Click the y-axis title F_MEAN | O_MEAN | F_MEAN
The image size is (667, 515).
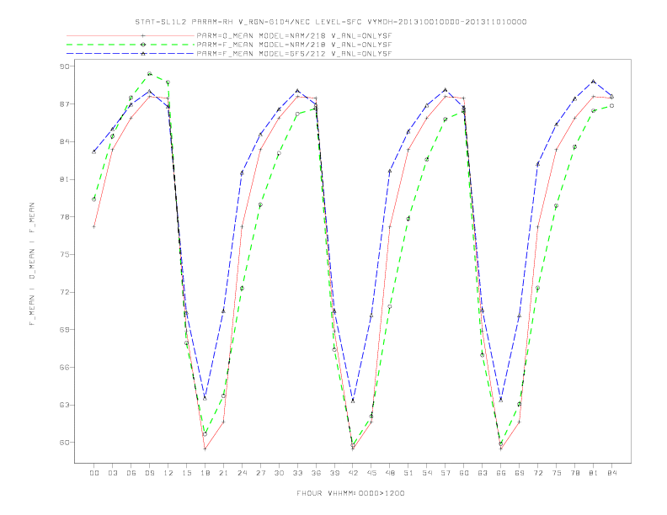click(32, 264)
